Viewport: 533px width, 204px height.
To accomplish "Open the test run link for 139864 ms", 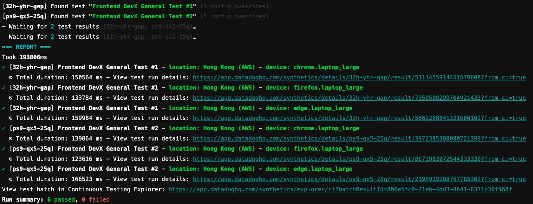I will (359, 139).
